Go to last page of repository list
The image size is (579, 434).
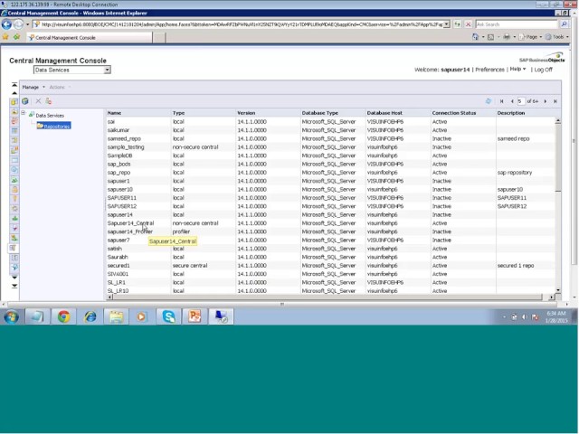[x=555, y=101]
